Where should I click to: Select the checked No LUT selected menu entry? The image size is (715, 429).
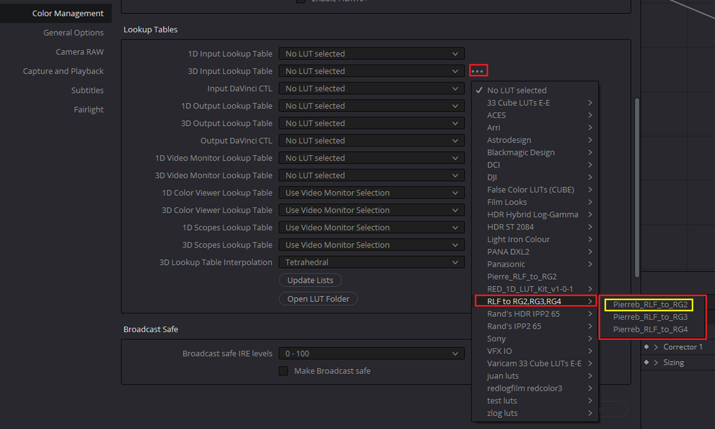tap(535, 90)
